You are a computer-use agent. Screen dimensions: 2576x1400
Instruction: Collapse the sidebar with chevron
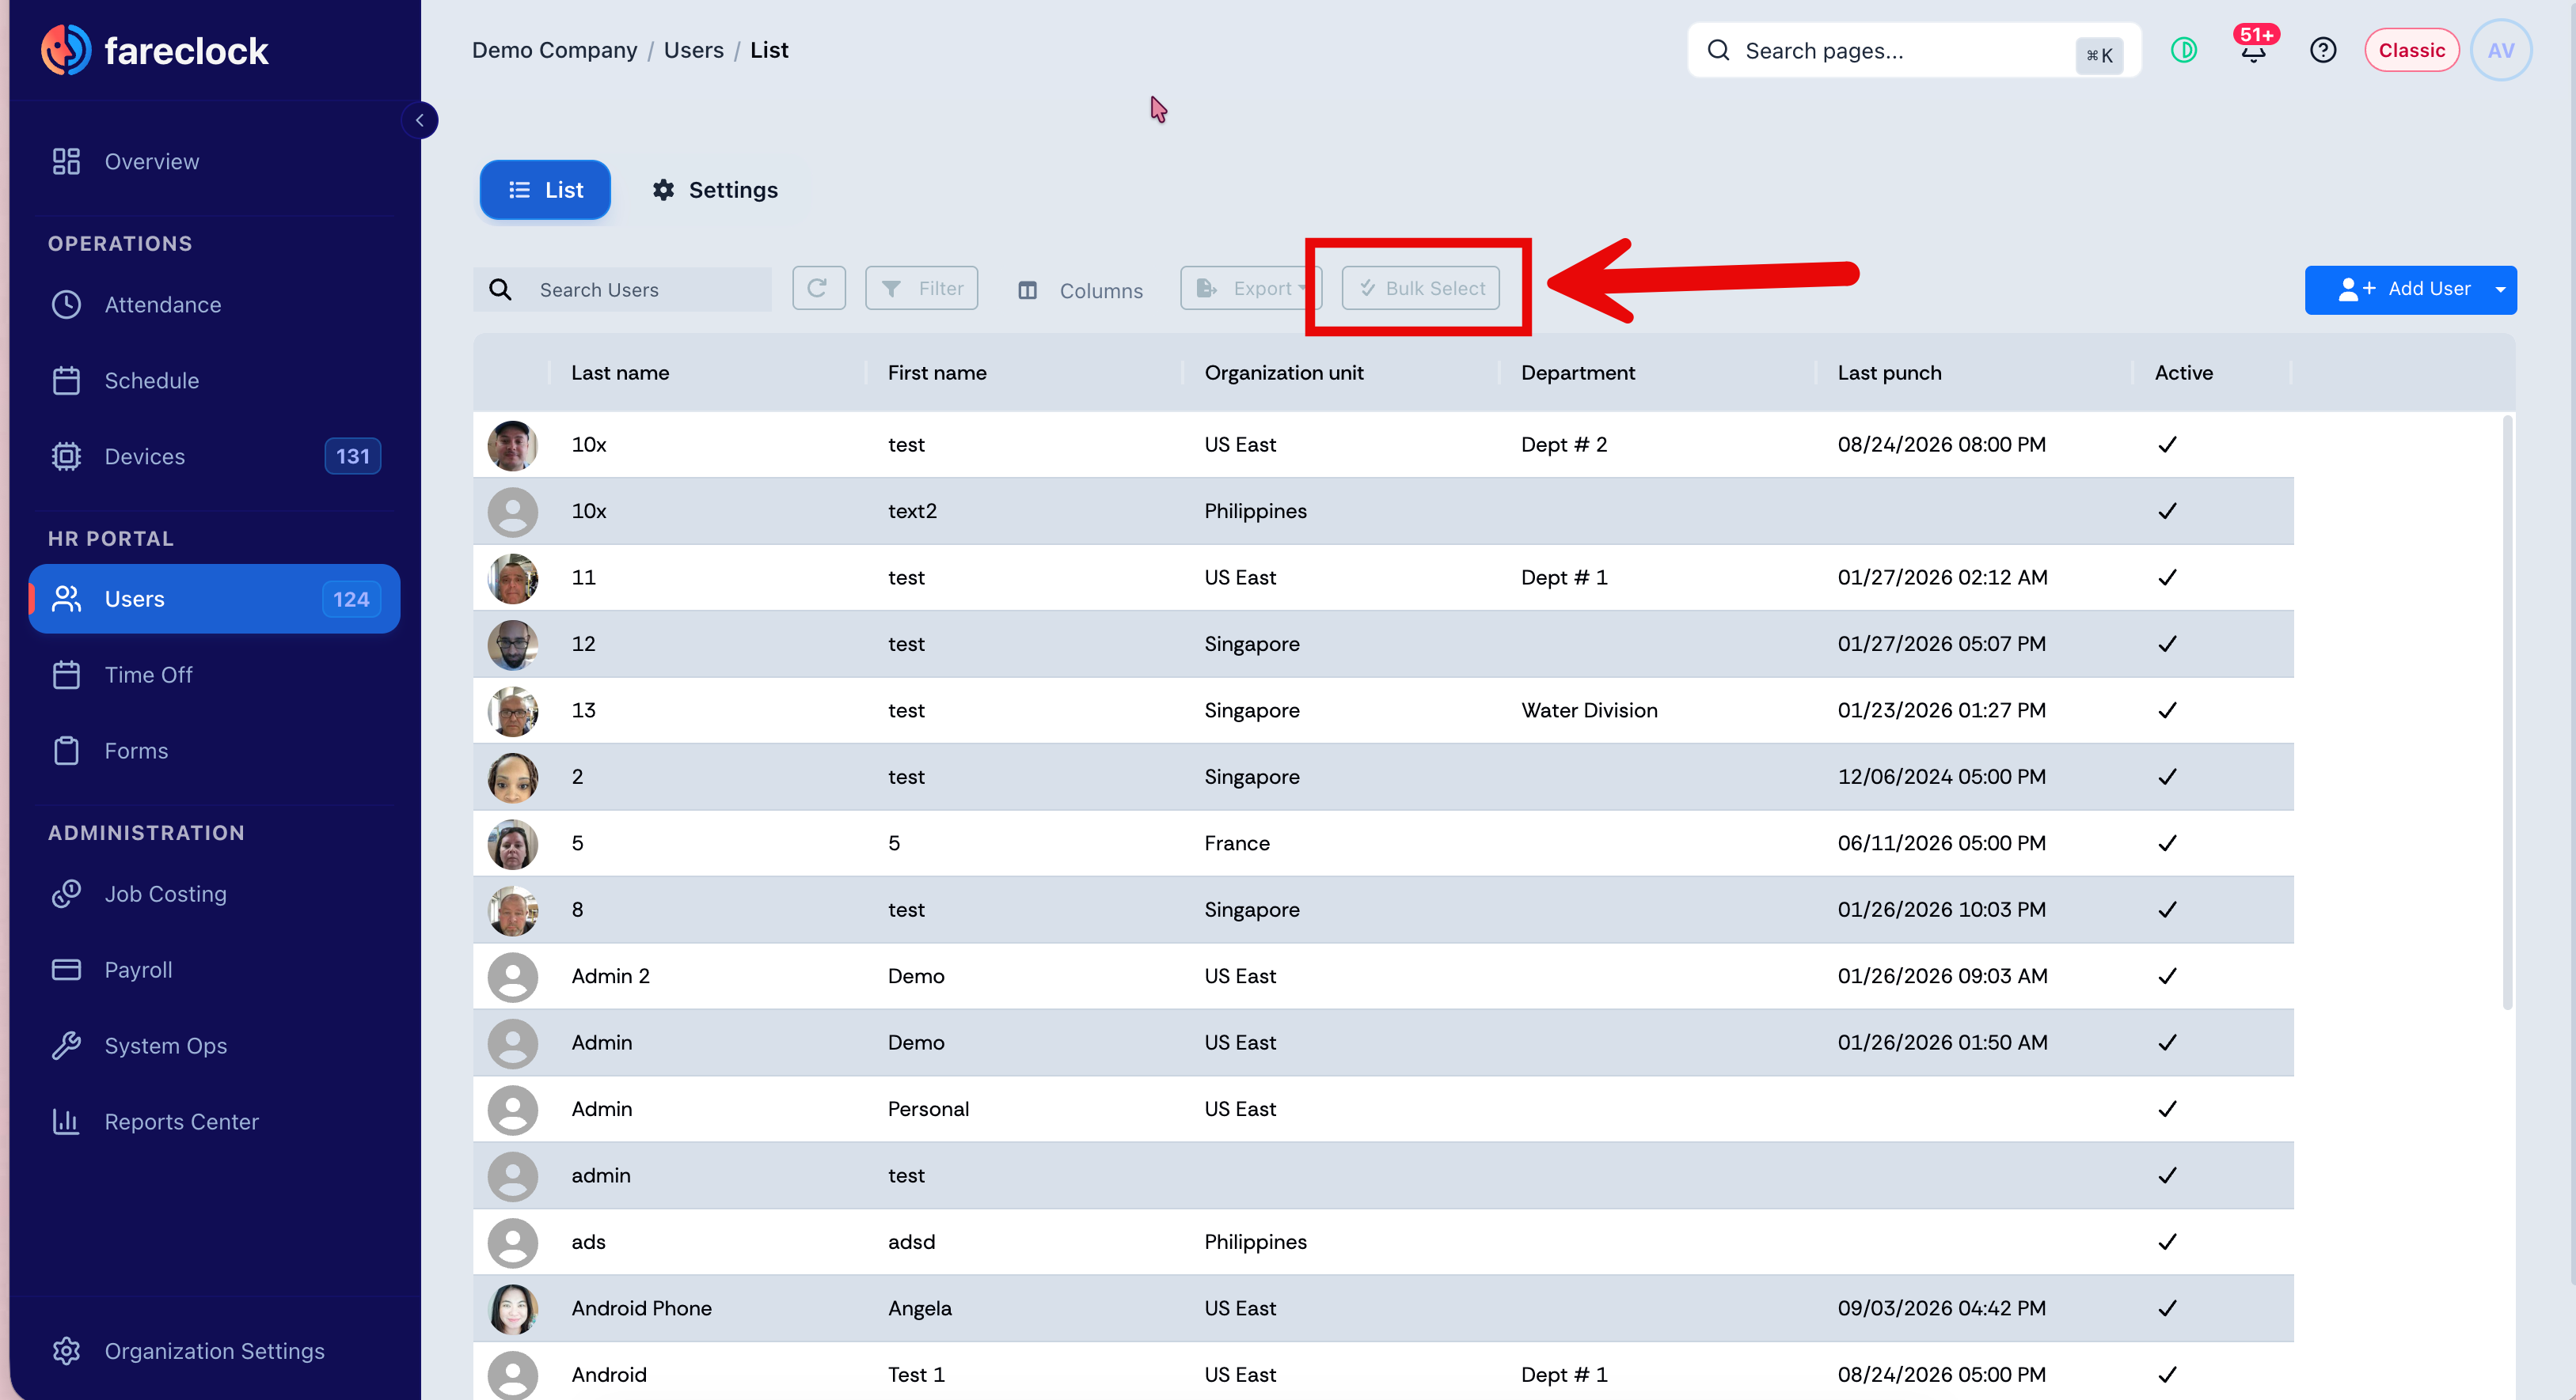(420, 121)
